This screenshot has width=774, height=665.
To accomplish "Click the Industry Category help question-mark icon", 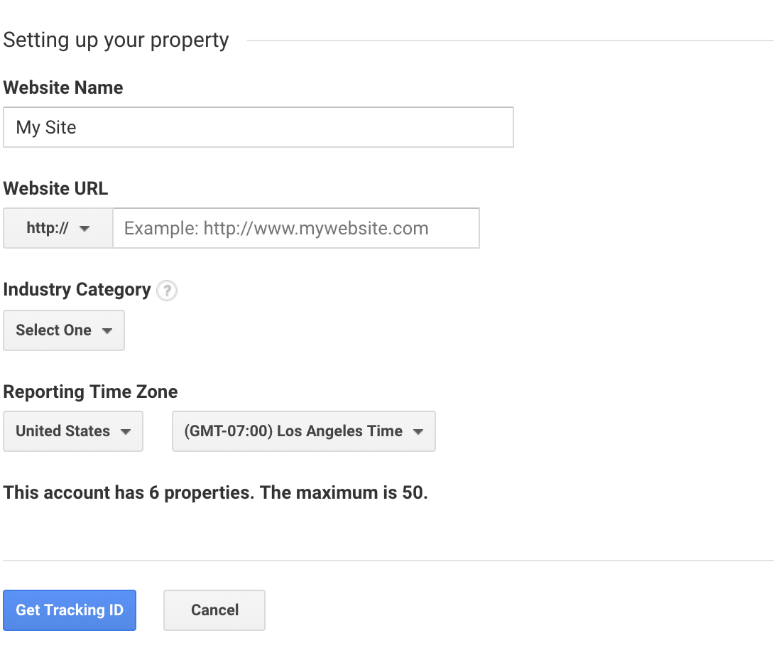I will [166, 291].
